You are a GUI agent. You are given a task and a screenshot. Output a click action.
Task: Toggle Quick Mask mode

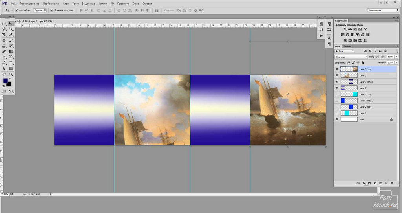(x=4, y=91)
